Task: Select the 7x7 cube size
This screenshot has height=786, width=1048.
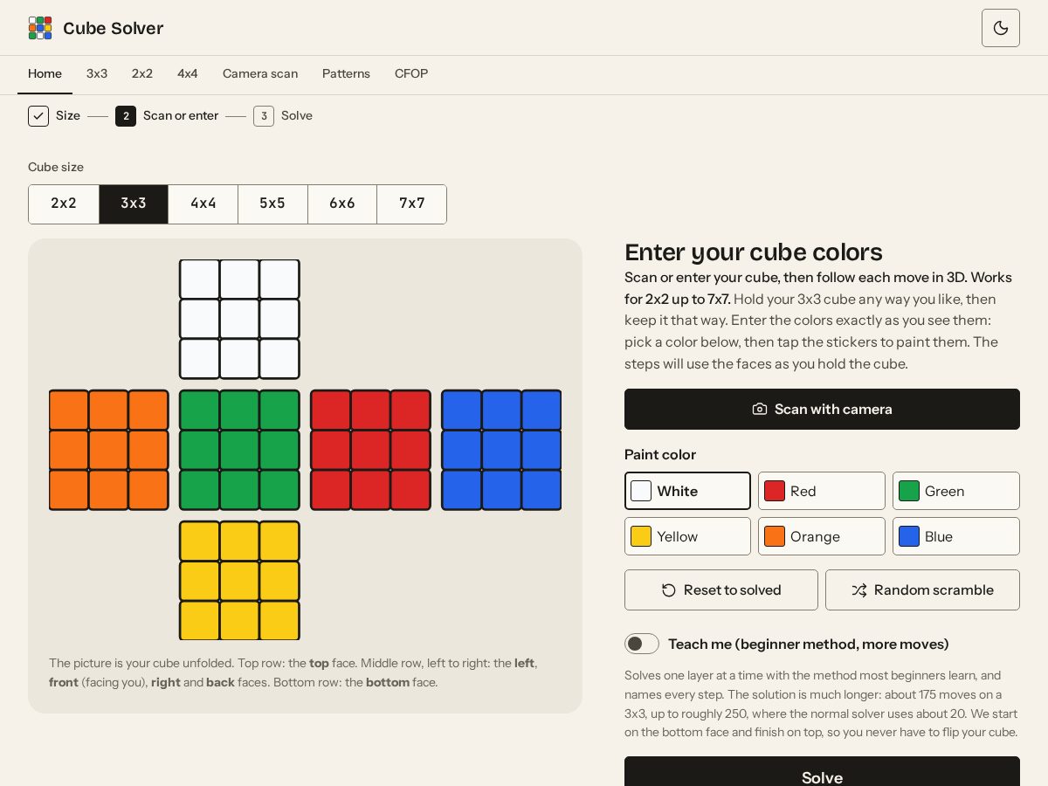Action: click(412, 203)
